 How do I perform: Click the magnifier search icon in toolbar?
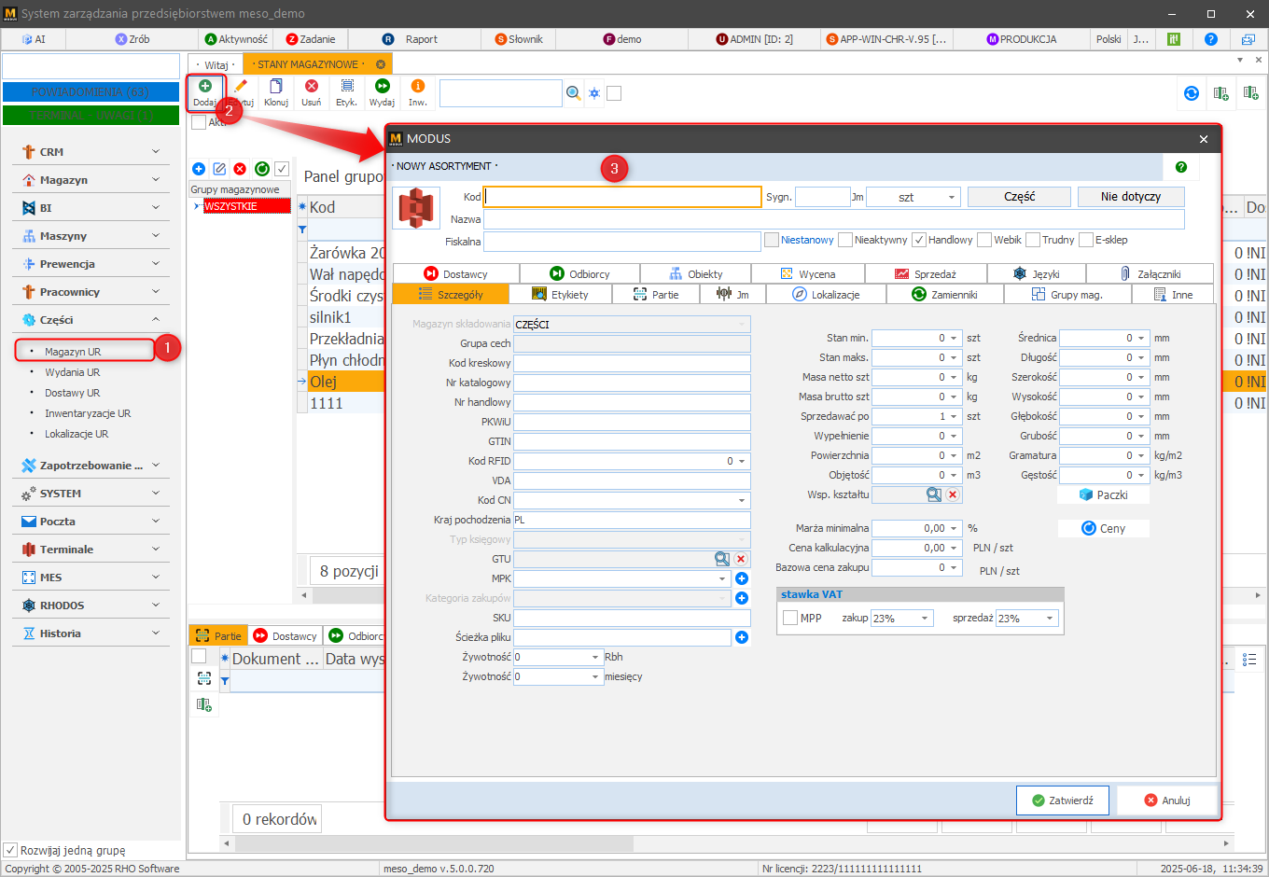point(574,93)
